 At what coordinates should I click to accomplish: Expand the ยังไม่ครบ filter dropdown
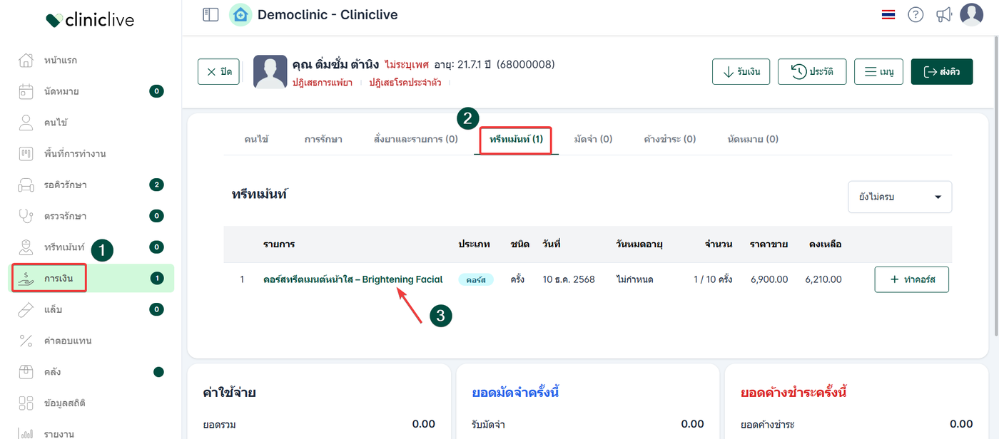899,197
